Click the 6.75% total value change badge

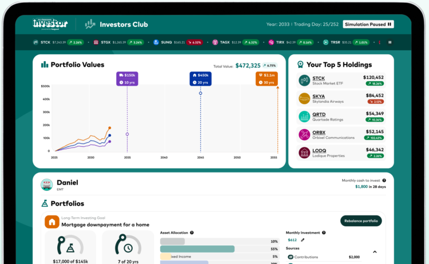(270, 66)
